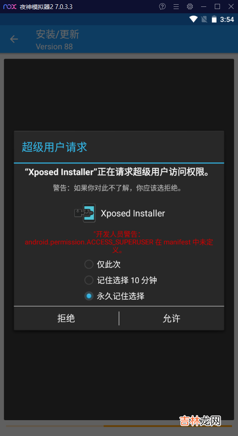Click the back arrow in header

click(x=14, y=39)
